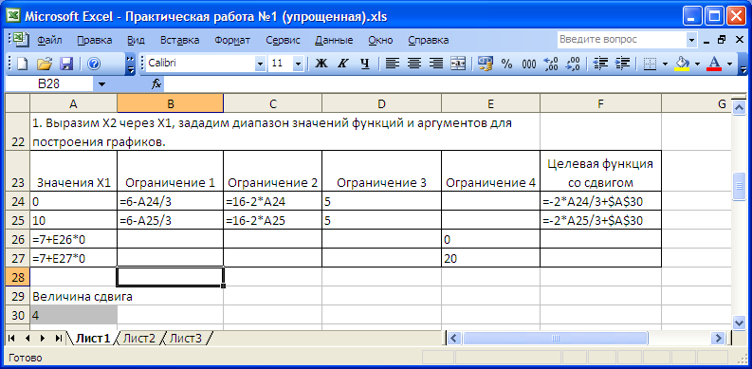Click the Введите вопрос help field
The height and width of the screenshot is (369, 752).
coord(621,40)
